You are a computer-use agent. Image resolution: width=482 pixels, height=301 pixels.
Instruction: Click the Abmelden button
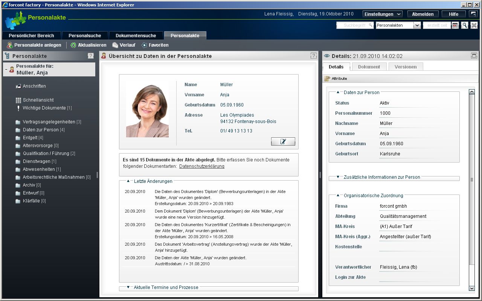(x=423, y=14)
